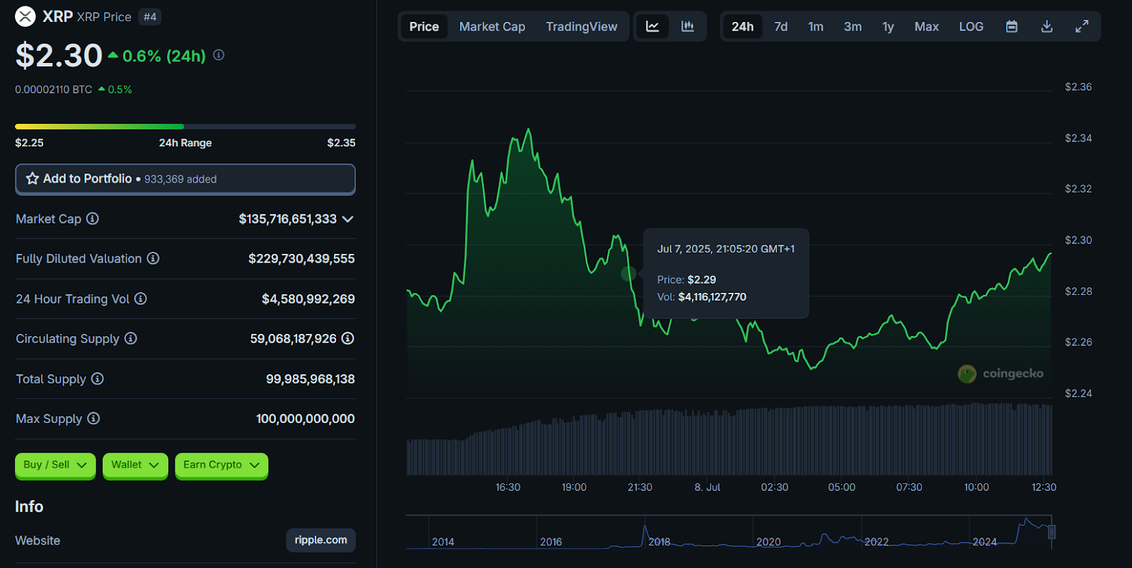Select 1m time range
The height and width of the screenshot is (568, 1132).
click(816, 27)
